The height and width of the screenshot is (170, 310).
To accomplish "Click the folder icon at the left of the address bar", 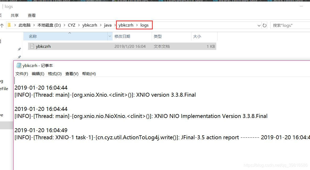I will click(9, 25).
